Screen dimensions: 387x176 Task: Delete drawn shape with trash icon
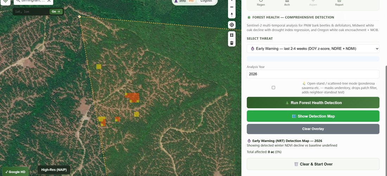[231, 43]
